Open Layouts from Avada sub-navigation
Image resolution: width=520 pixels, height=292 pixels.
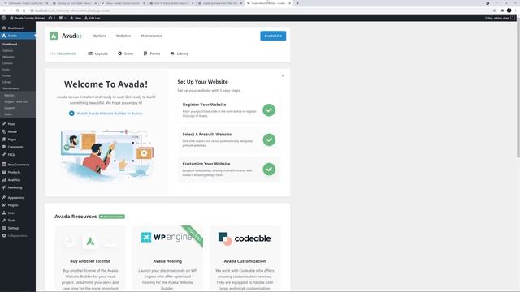tap(97, 54)
